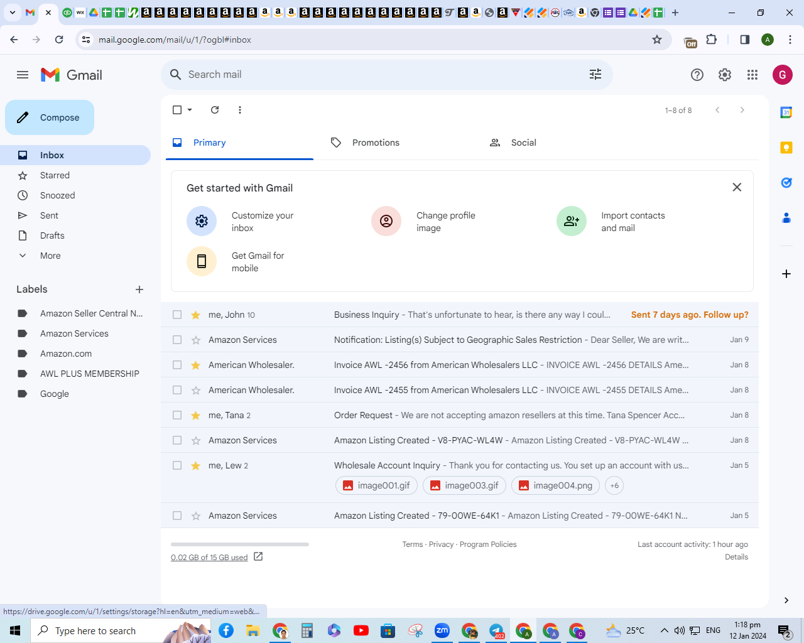The image size is (804, 643).
Task: Show the side panel arrow
Action: [x=786, y=600]
